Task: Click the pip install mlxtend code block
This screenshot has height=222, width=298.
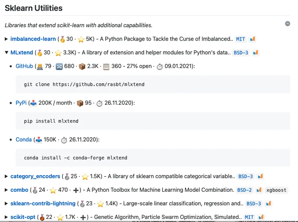Action: click(153, 121)
